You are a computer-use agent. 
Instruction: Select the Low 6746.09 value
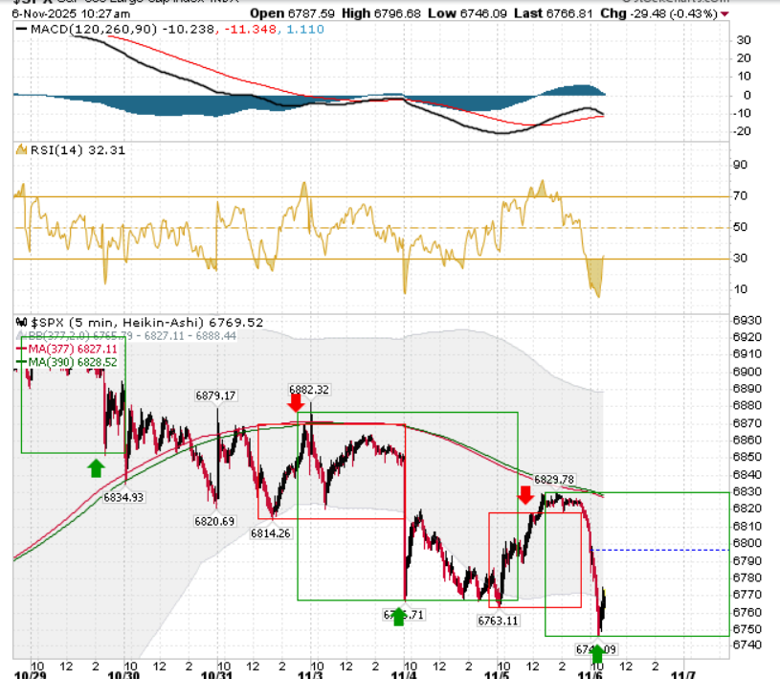pyautogui.click(x=467, y=13)
